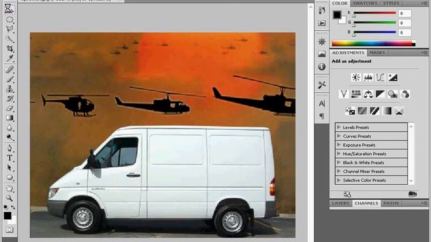The image size is (431, 242).
Task: Swap foreground and background colors
Action: 13,207
